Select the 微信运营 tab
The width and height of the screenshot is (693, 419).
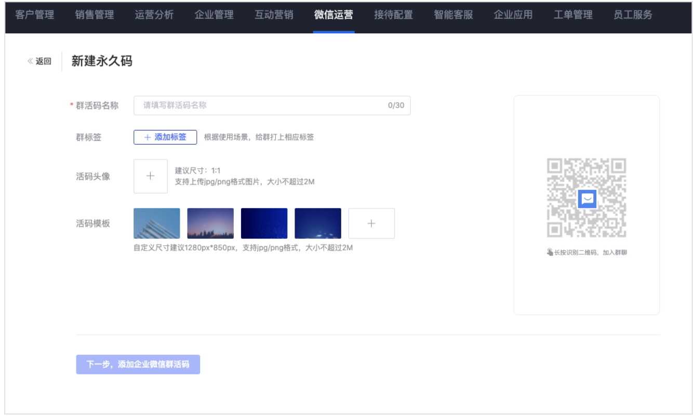pos(334,15)
